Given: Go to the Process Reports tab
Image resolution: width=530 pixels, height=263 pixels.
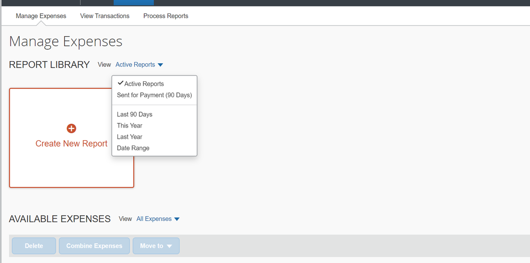Looking at the screenshot, I should [x=166, y=16].
